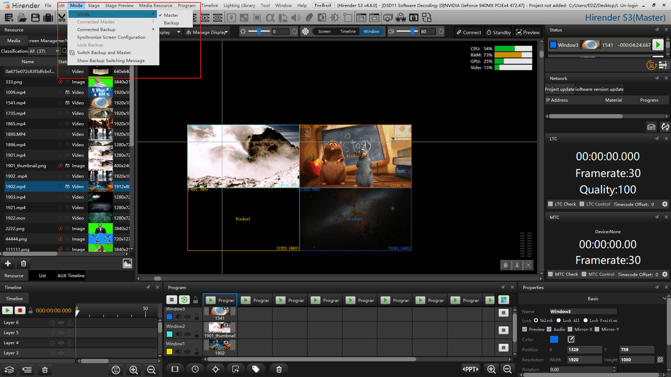Enable the LTC Check checkbox
The image size is (671, 377).
pyautogui.click(x=551, y=204)
